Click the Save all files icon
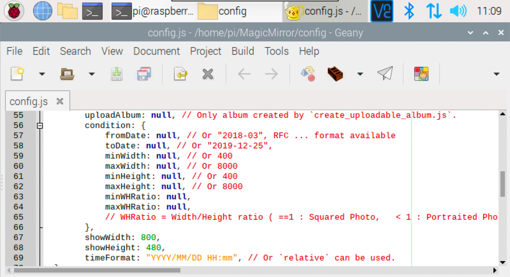This screenshot has width=510, height=277. pyautogui.click(x=144, y=74)
